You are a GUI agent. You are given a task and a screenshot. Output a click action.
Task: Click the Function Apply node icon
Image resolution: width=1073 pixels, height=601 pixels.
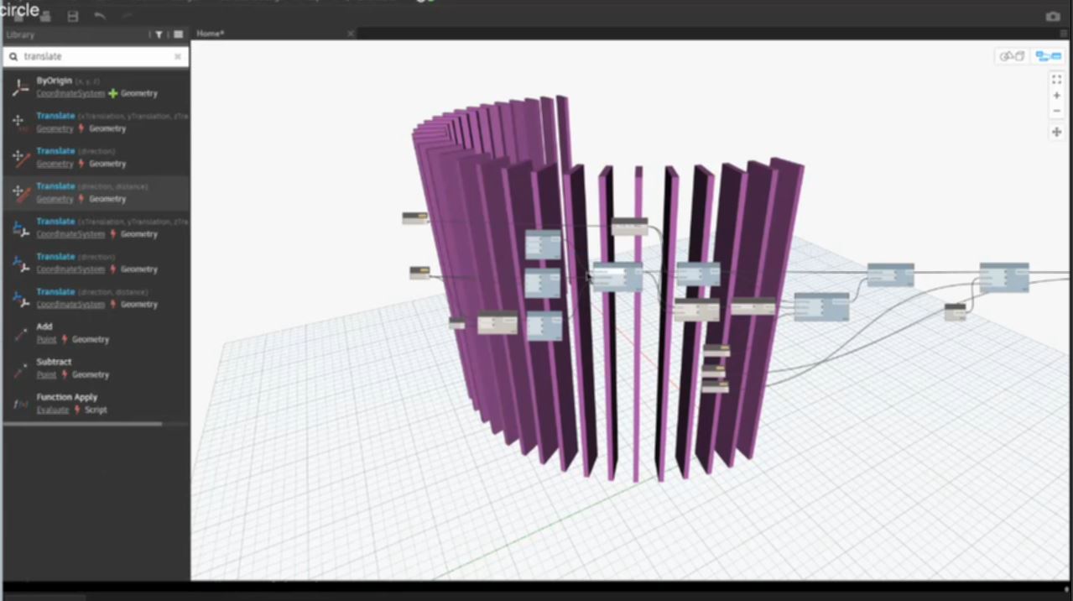[x=20, y=404]
